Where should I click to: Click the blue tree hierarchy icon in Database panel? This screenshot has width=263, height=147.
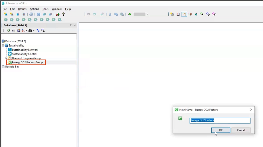click(x=38, y=30)
